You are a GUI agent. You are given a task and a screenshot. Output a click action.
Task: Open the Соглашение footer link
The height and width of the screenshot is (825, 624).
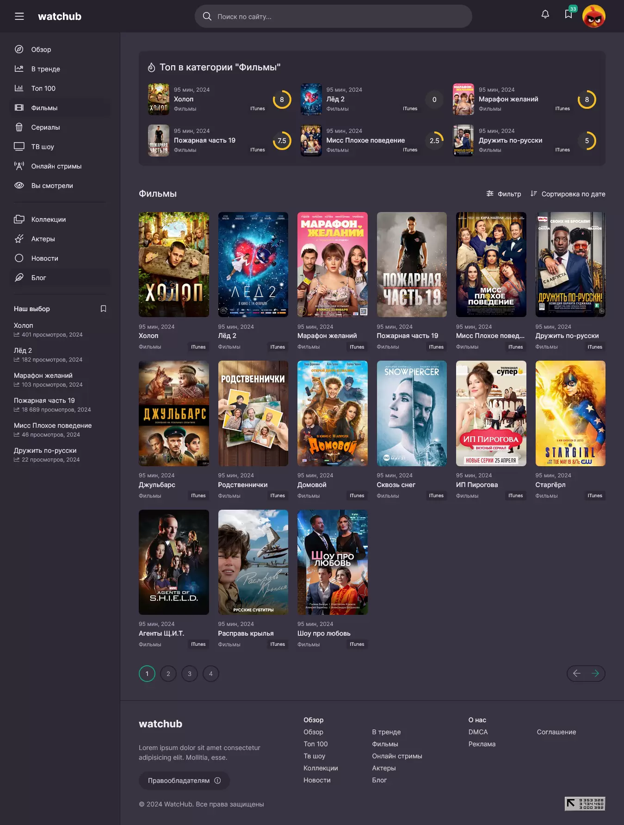[556, 732]
